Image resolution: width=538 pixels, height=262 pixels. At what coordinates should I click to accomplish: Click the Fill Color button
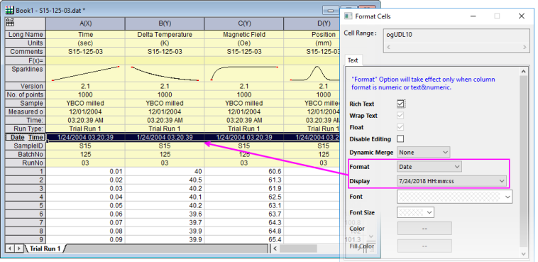coord(424,246)
